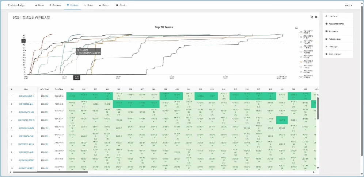Click the chart download image icon

296,28
